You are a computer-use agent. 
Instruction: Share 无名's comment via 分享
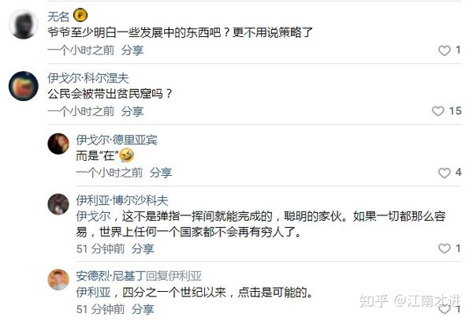click(132, 50)
